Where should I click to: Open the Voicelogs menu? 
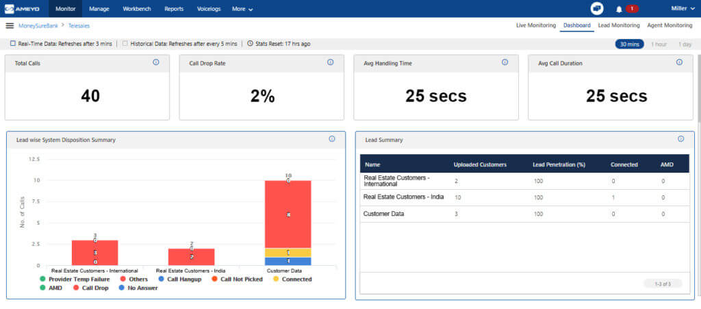(x=209, y=9)
